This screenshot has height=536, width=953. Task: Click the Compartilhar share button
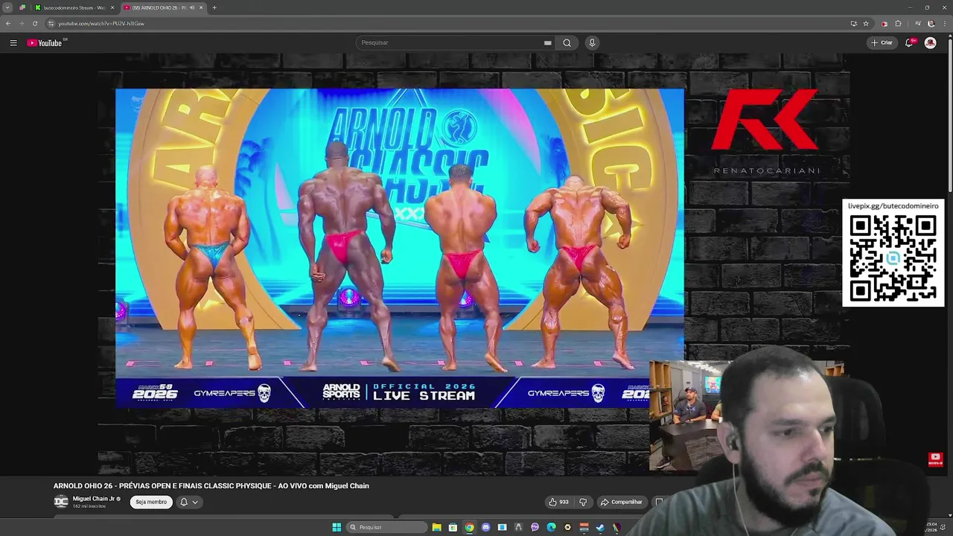(x=622, y=502)
